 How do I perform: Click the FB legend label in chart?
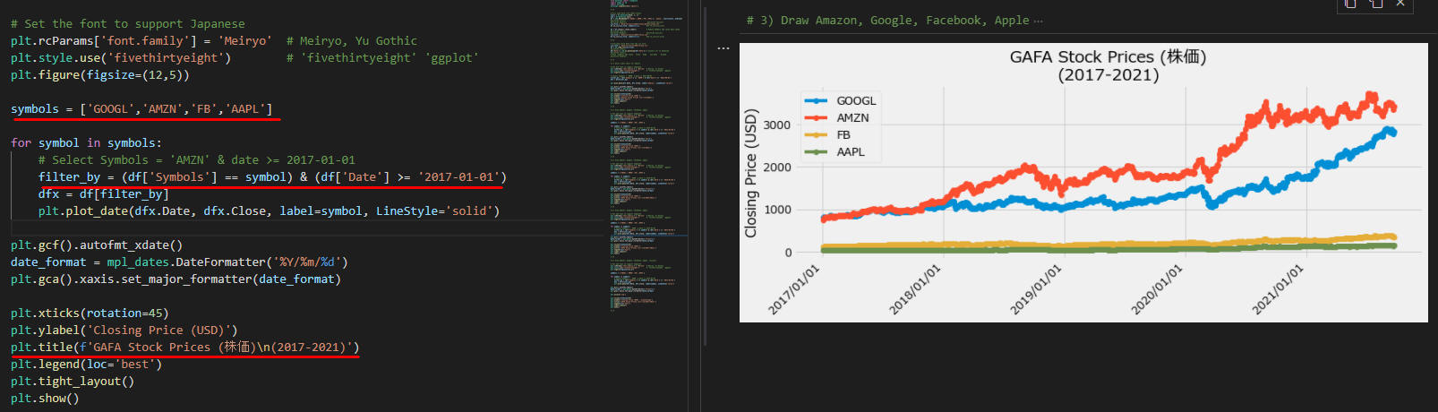(x=843, y=135)
